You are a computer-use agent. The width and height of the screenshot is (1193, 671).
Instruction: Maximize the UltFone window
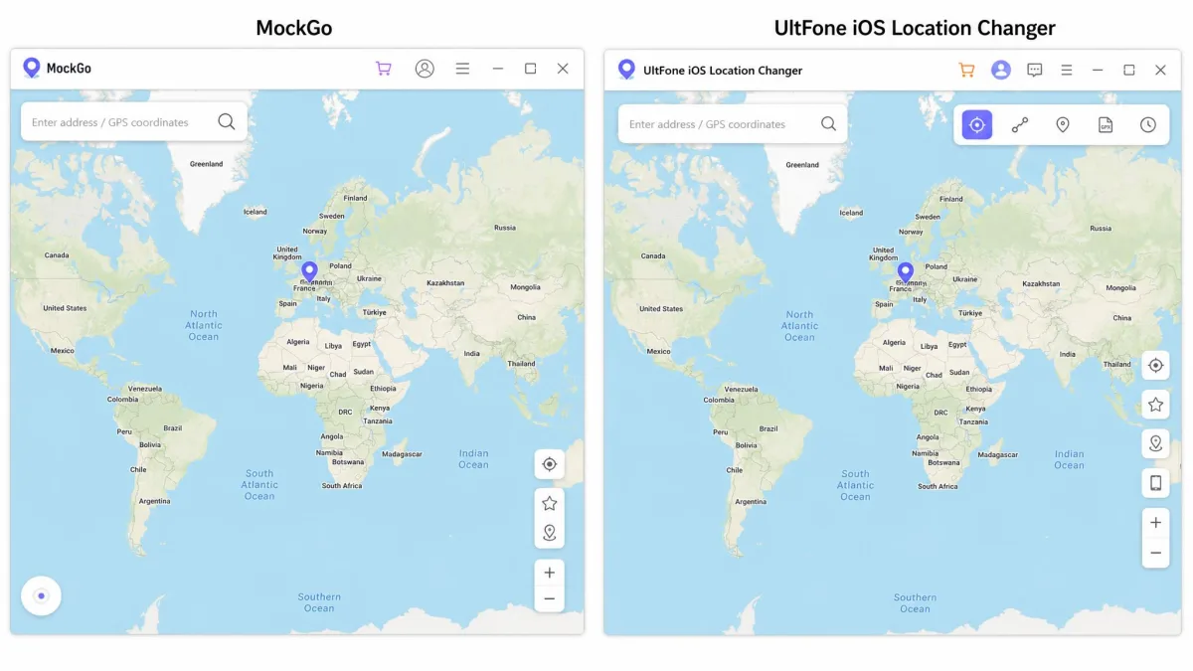tap(1129, 70)
